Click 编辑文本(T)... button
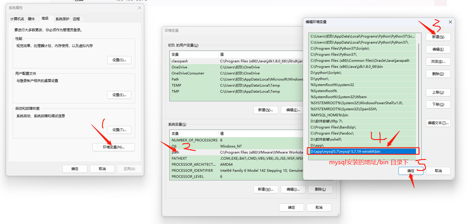The image size is (473, 224). click(x=438, y=123)
